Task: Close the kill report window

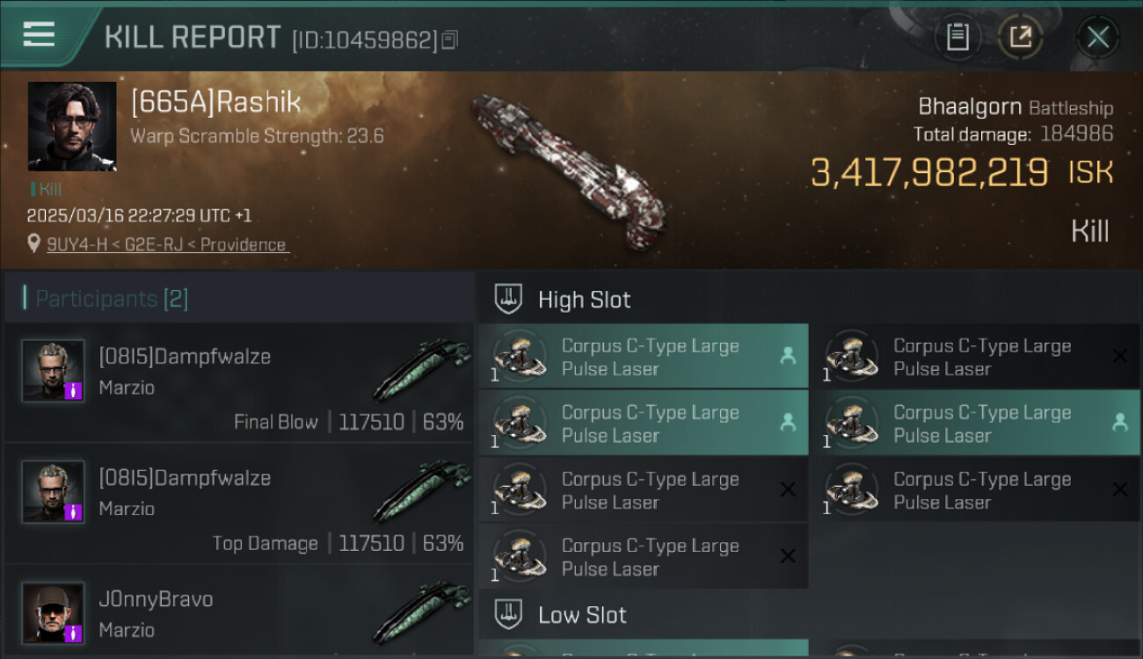Action: click(1097, 37)
